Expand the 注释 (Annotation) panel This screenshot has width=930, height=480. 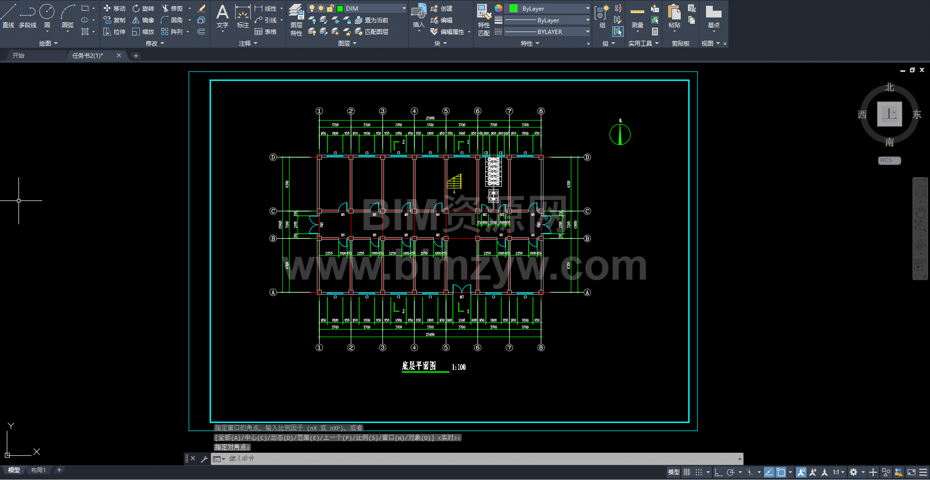(x=248, y=43)
